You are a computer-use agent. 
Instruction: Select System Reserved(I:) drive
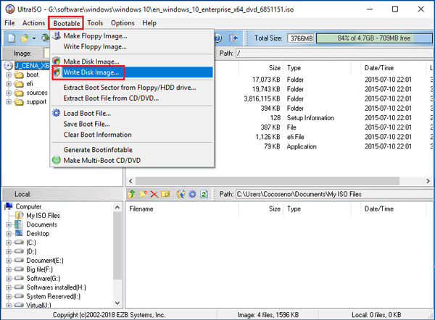(53, 296)
